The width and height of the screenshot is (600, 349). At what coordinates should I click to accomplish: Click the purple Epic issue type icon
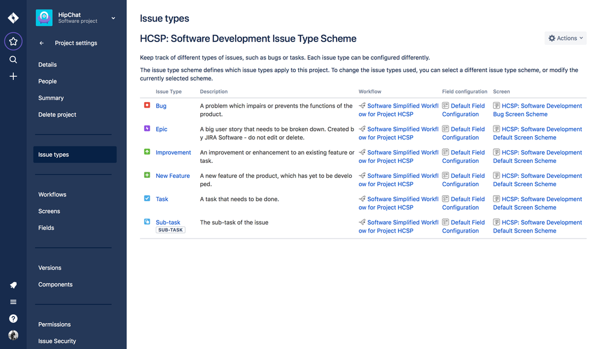[x=147, y=129]
